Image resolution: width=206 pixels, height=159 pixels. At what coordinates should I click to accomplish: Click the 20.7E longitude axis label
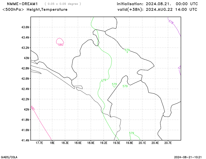point(168,143)
